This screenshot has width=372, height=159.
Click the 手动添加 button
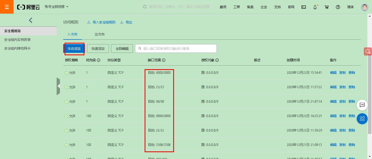point(74,48)
